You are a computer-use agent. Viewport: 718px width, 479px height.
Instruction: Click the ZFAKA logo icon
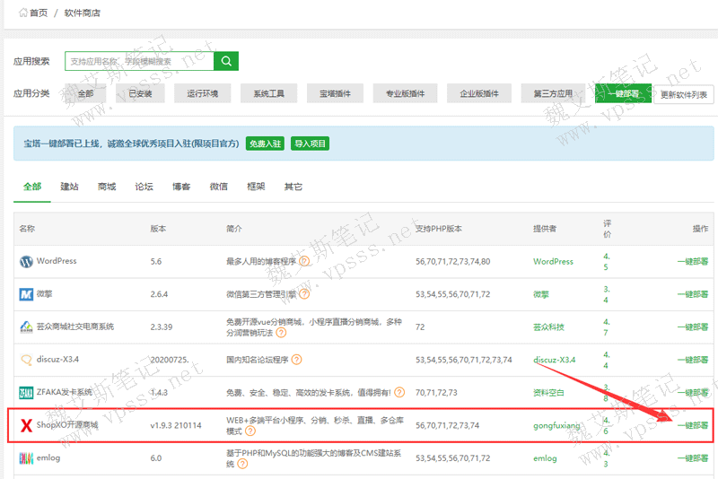(x=26, y=393)
